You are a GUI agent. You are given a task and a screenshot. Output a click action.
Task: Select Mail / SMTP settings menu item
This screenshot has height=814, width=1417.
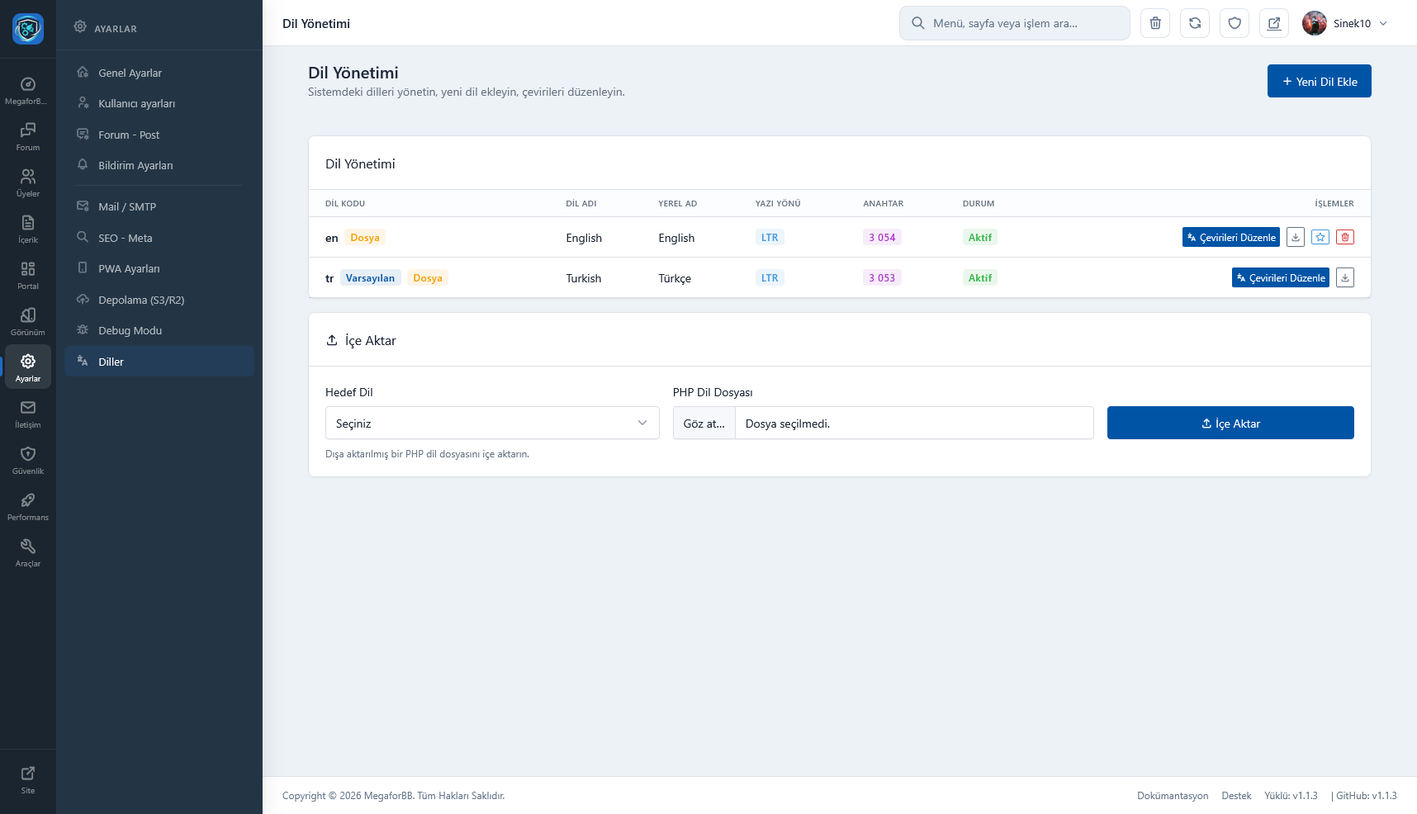pyautogui.click(x=127, y=207)
